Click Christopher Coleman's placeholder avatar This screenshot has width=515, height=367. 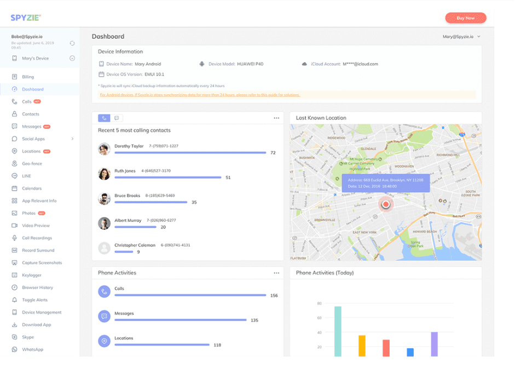click(x=104, y=248)
